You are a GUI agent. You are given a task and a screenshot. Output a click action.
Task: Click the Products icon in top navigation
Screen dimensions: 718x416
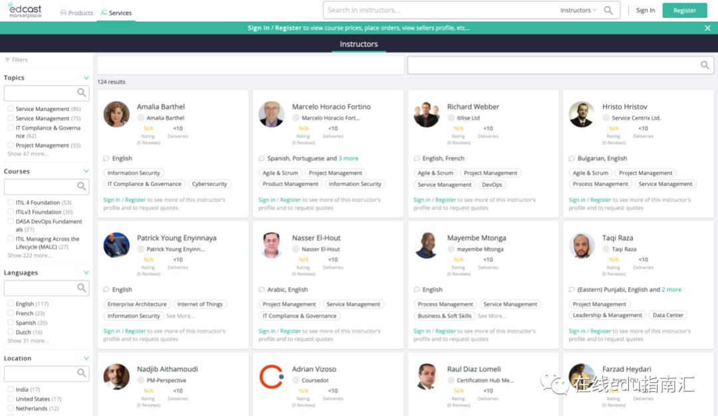(x=63, y=13)
